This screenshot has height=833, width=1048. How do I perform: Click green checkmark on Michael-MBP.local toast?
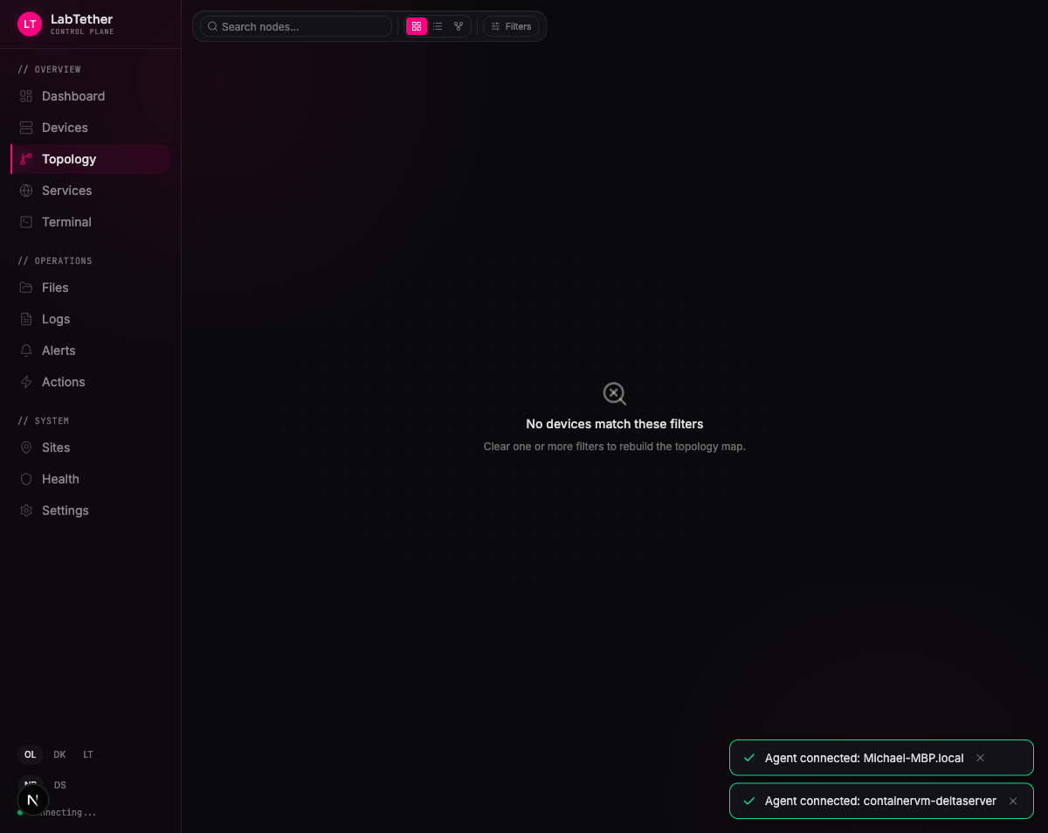pyautogui.click(x=748, y=758)
